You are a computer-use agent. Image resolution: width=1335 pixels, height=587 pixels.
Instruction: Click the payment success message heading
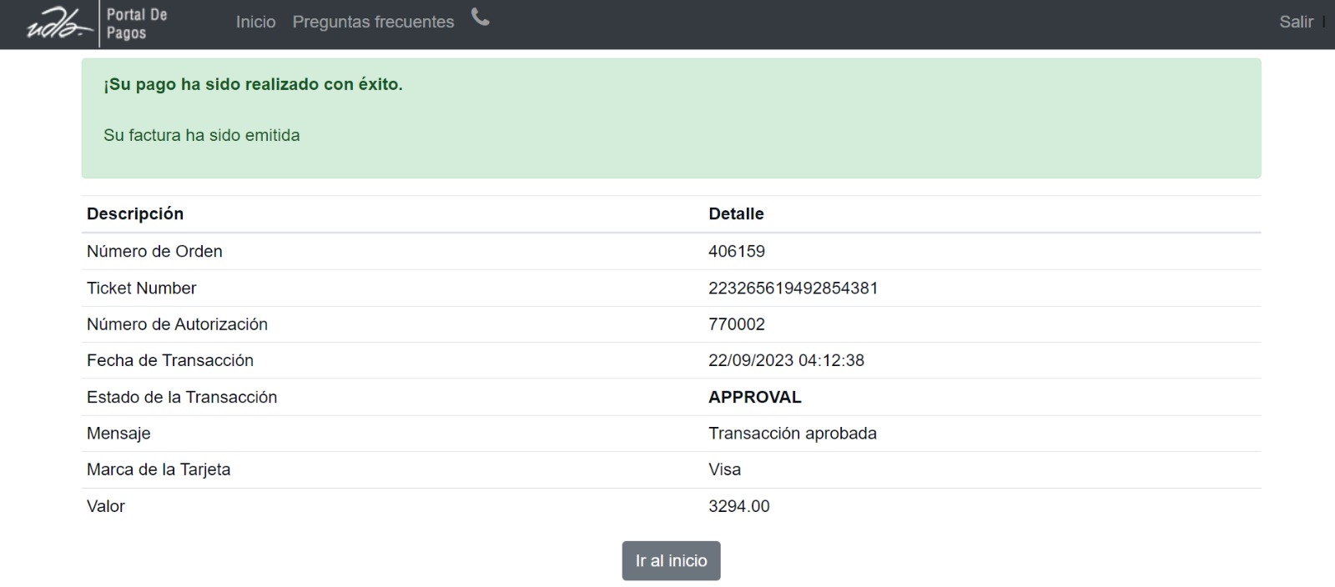coord(253,84)
